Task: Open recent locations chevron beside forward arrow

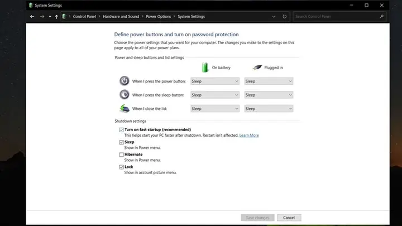Action: (50, 16)
